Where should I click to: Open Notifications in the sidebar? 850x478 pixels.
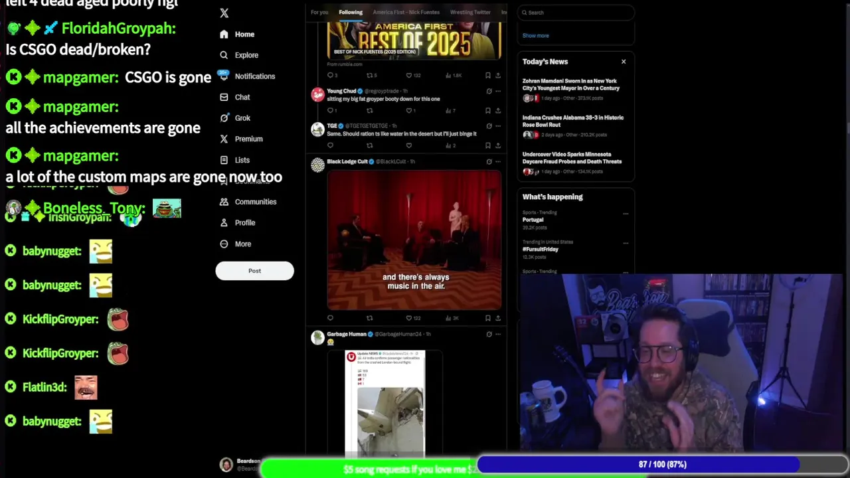coord(247,76)
